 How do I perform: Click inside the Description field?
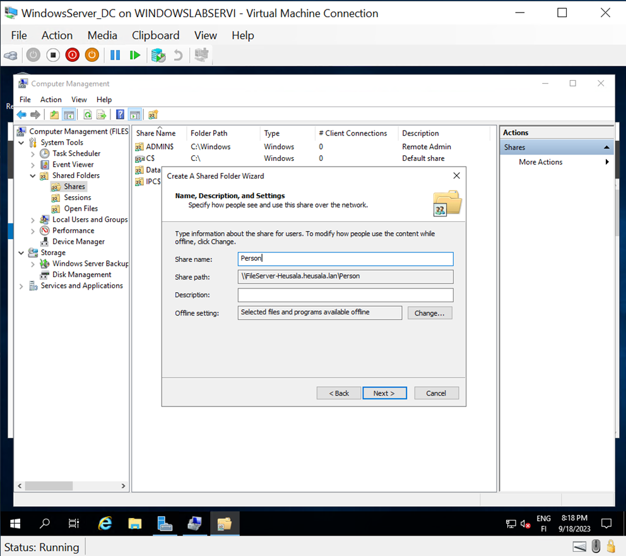tap(345, 294)
